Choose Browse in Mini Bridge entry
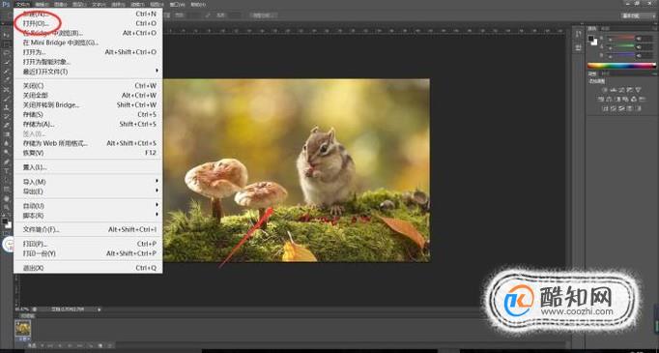 tap(88, 43)
